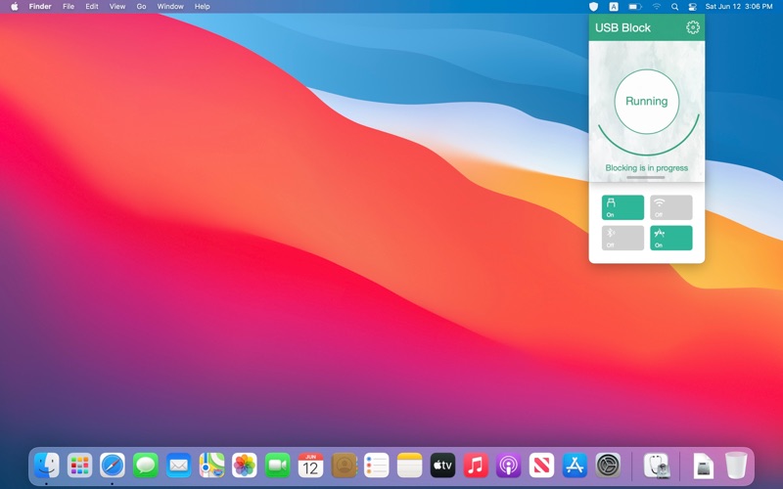Toggle USB drive blocking tile off
The image size is (783, 489).
pos(622,207)
